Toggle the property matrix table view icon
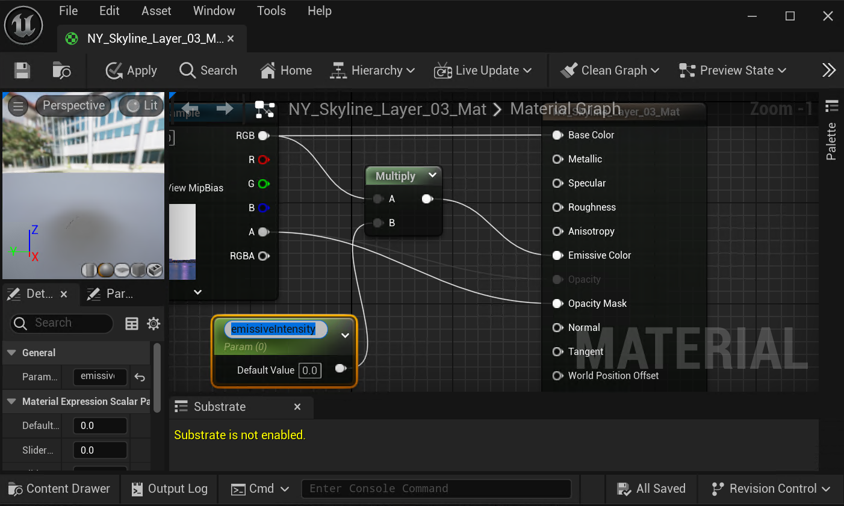This screenshot has width=844, height=506. (132, 324)
